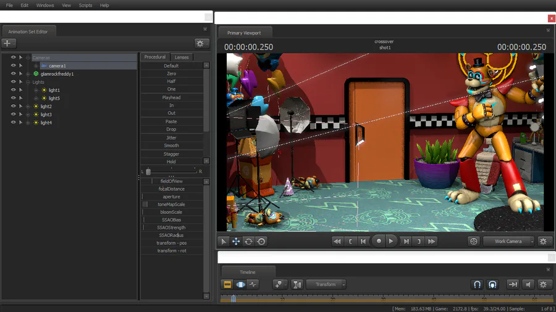
Task: Click the toneMapScale control slider
Action: point(171,205)
